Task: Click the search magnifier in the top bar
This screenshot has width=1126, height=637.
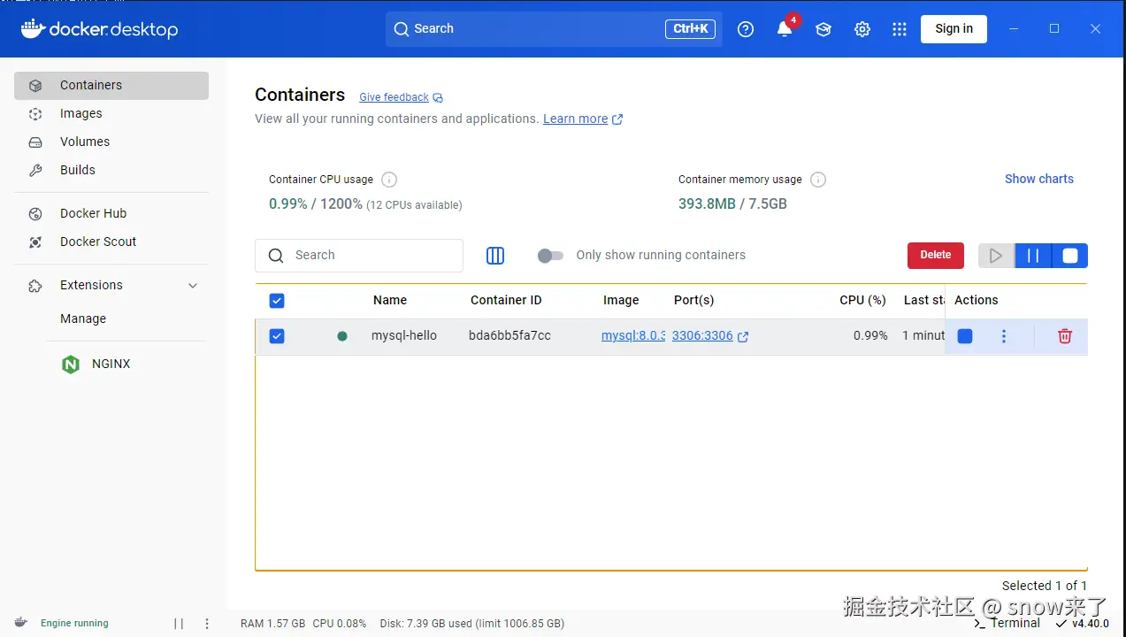Action: [x=402, y=29]
